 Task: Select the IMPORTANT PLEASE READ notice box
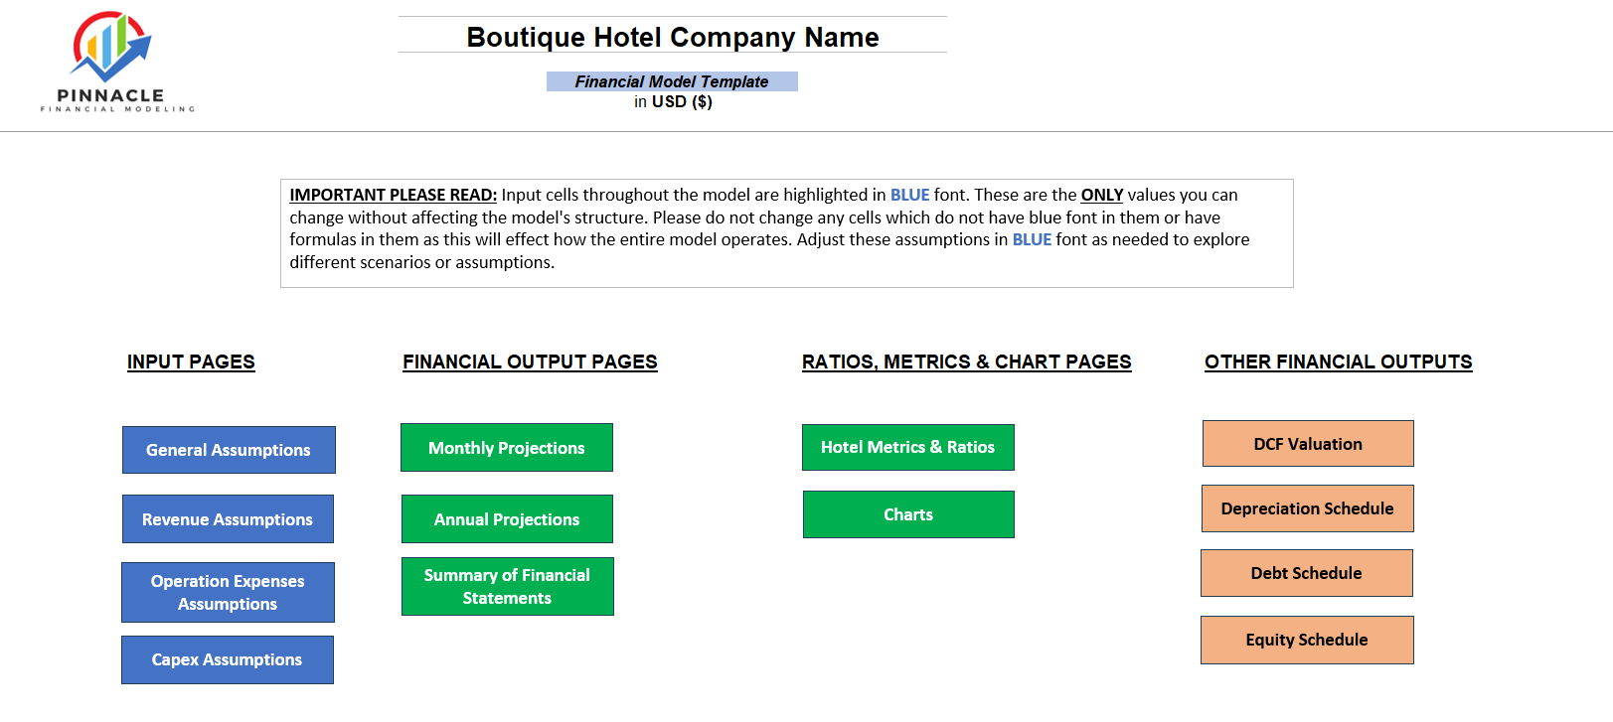[786, 233]
